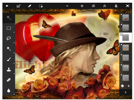Viewport: 134px width, 100px height.
Task: Select the Magic Wand tool below the Lasso
Action: point(9,49)
